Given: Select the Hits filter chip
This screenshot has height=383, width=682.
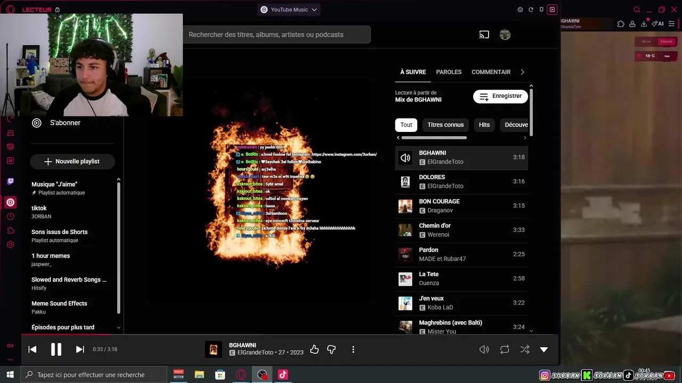Looking at the screenshot, I should [x=484, y=124].
